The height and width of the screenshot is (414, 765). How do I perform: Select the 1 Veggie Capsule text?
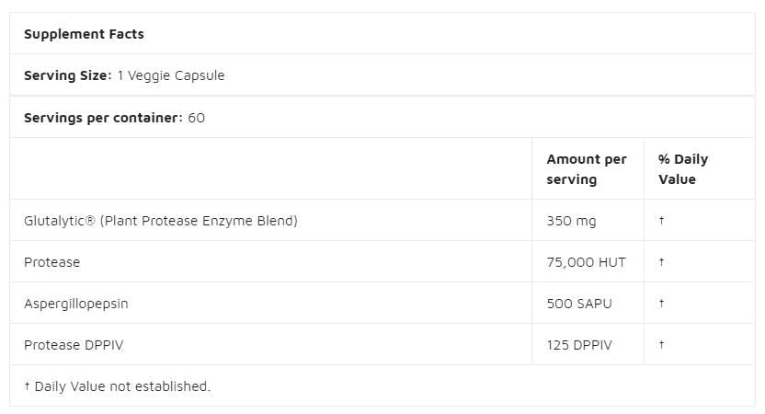point(171,75)
